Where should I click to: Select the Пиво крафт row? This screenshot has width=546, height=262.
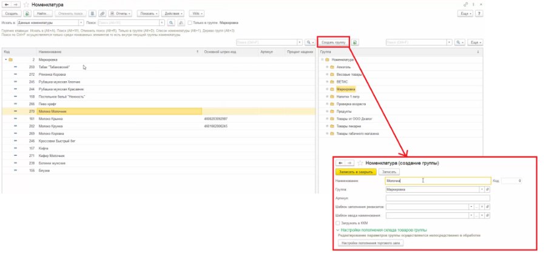coord(158,104)
